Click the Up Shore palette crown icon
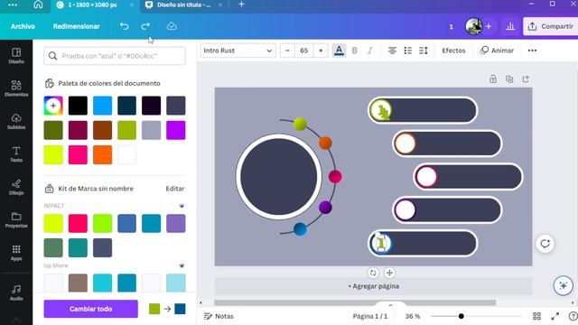Viewport: 578px width, 325px height. [182, 265]
